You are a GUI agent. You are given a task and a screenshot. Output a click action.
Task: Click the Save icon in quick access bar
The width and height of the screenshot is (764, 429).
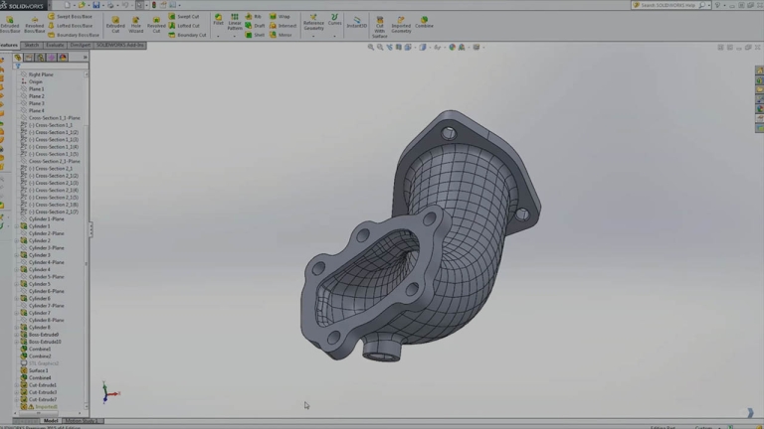(95, 5)
